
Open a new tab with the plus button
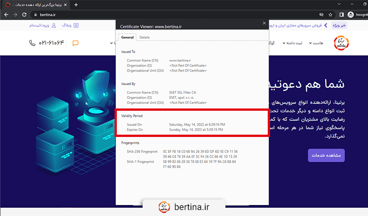(x=76, y=5)
